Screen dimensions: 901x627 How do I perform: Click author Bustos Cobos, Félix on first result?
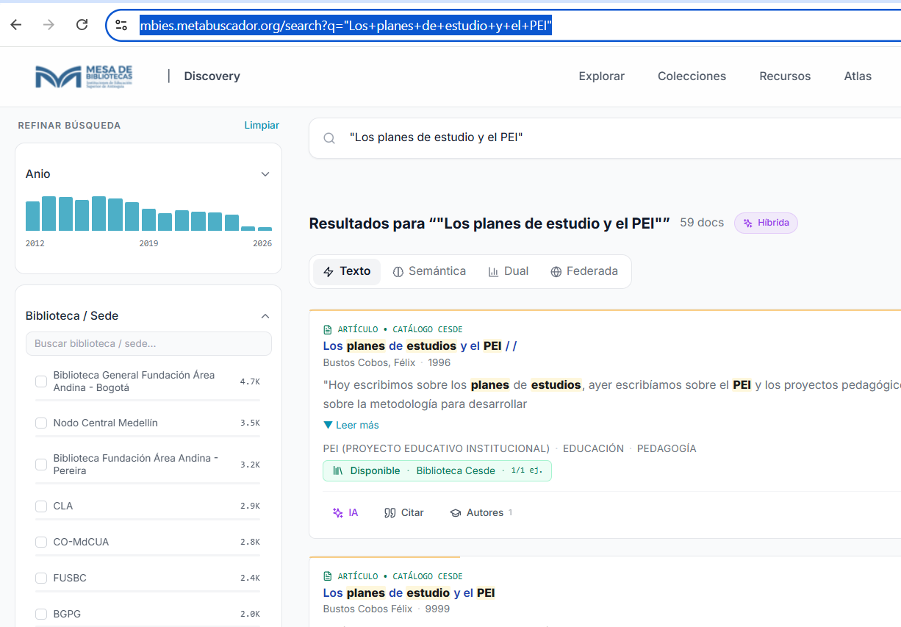369,363
